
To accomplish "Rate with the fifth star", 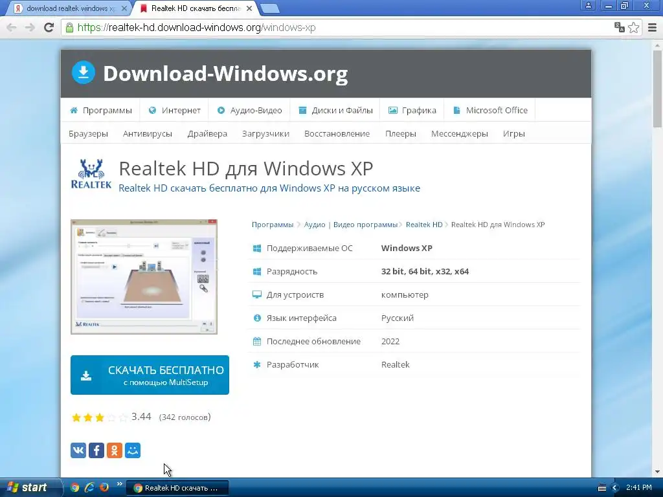I will point(123,417).
